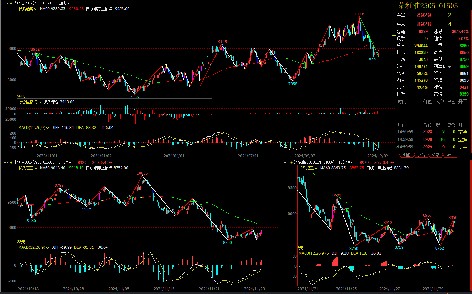Click the 卖出 price 8929
The width and height of the screenshot is (472, 294).
coord(424,15)
